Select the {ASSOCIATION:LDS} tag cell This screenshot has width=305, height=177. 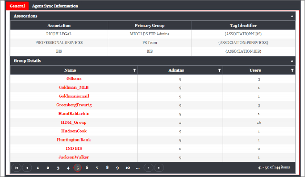coord(243,34)
